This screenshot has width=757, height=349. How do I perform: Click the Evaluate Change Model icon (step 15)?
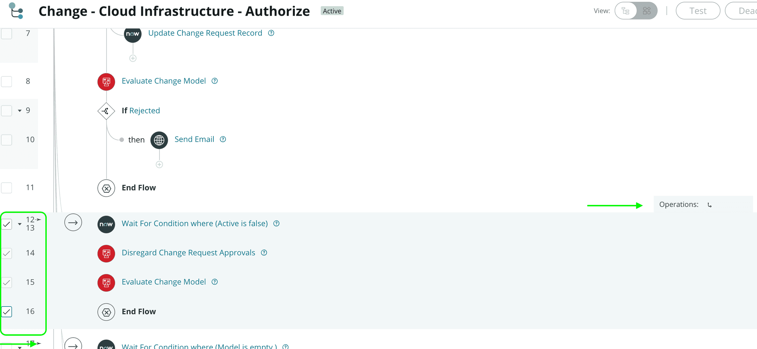point(106,282)
